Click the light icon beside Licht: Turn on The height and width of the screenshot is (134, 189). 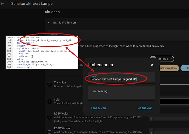[x=55, y=23]
